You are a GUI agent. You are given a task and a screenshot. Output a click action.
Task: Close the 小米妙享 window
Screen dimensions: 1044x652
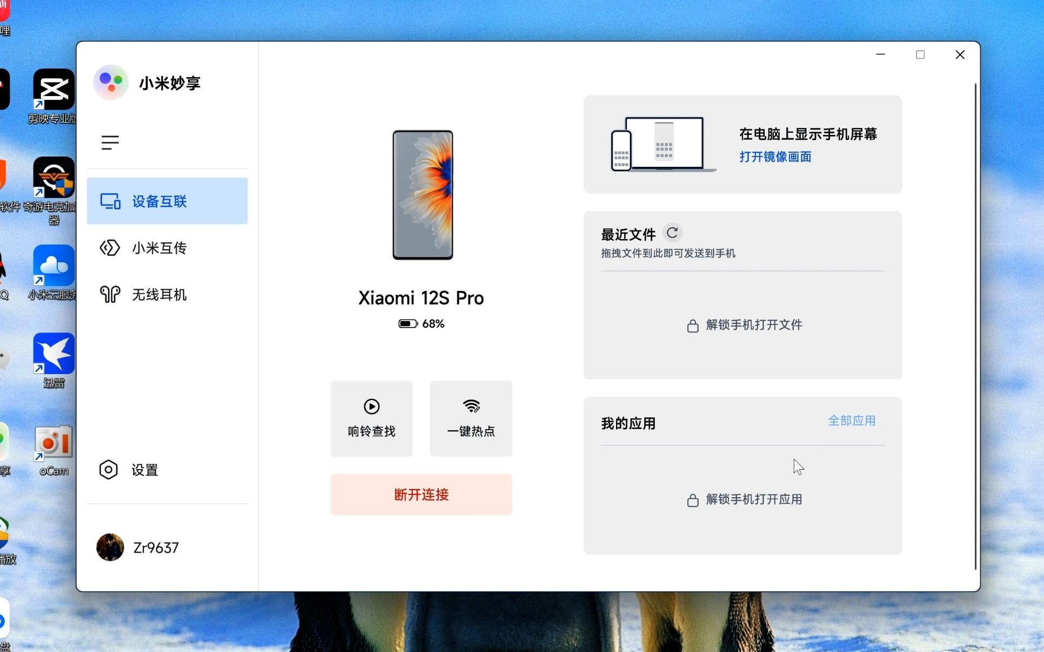[x=960, y=55]
